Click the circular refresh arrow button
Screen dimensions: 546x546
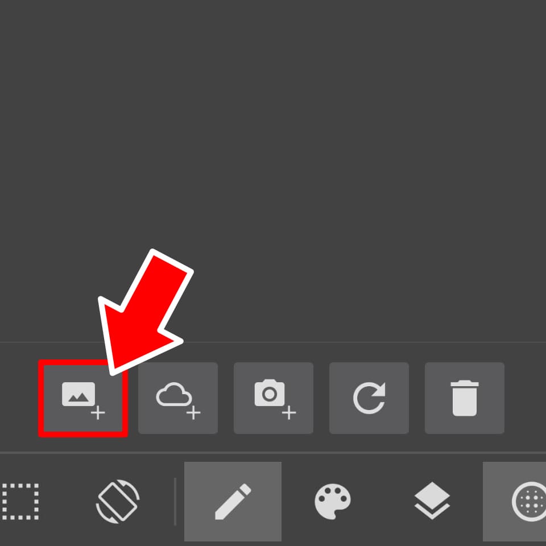click(369, 398)
